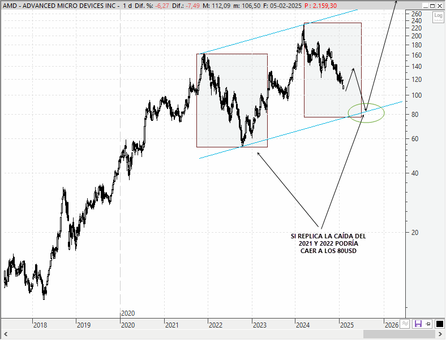
Task: Click the 2025 label on time axis
Action: (347, 325)
